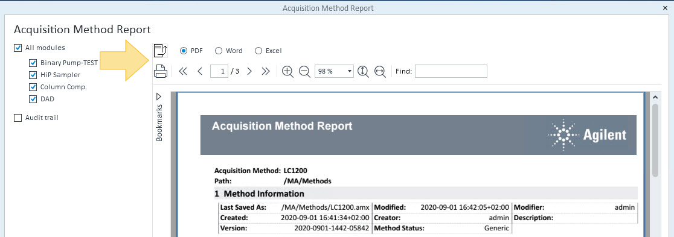Screen dimensions: 674x237
Task: Click the export report icon
Action: pyautogui.click(x=160, y=51)
